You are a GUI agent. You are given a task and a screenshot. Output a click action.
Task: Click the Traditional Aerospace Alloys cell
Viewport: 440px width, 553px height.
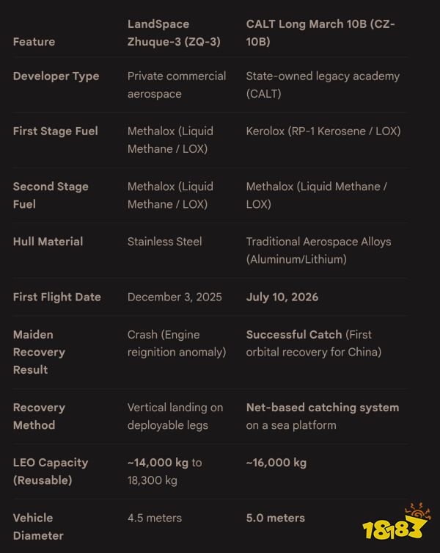(318, 250)
